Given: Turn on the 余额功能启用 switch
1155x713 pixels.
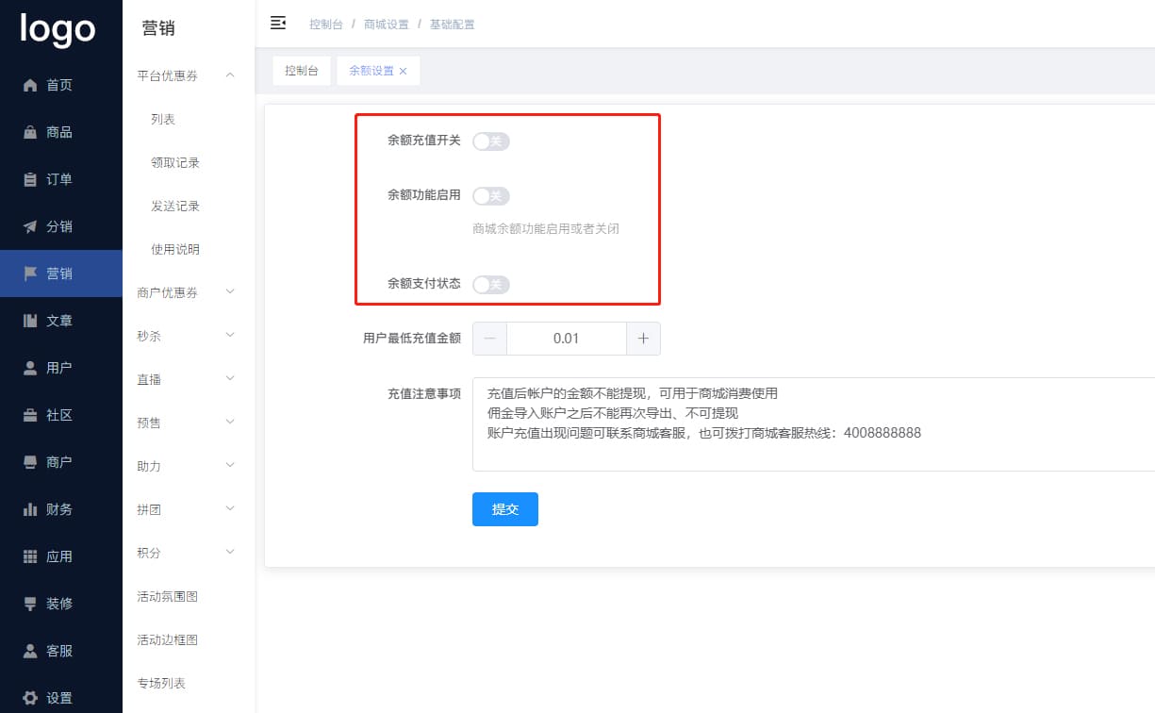Looking at the screenshot, I should click(x=490, y=196).
